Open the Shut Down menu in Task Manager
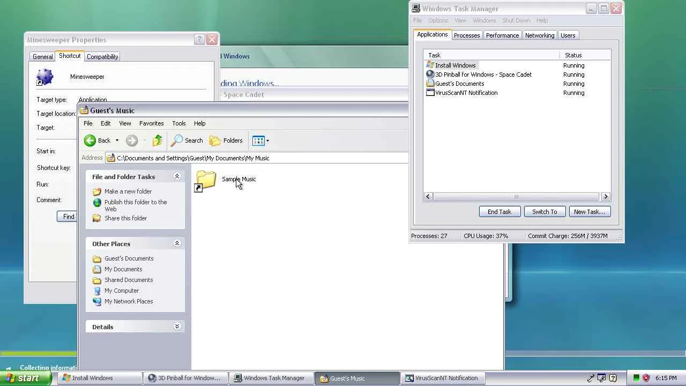Screen dimensions: 686x386 coord(516,20)
